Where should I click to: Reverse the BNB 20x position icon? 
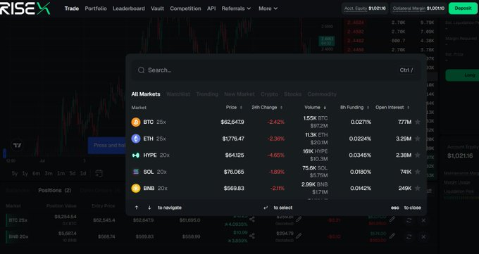(x=409, y=236)
